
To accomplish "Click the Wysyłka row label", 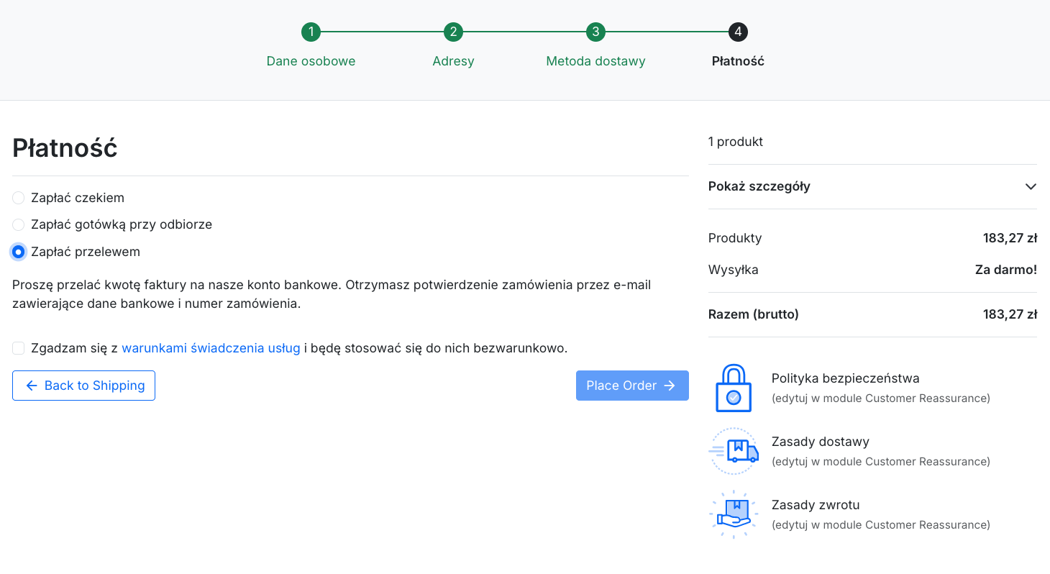I will tap(734, 270).
